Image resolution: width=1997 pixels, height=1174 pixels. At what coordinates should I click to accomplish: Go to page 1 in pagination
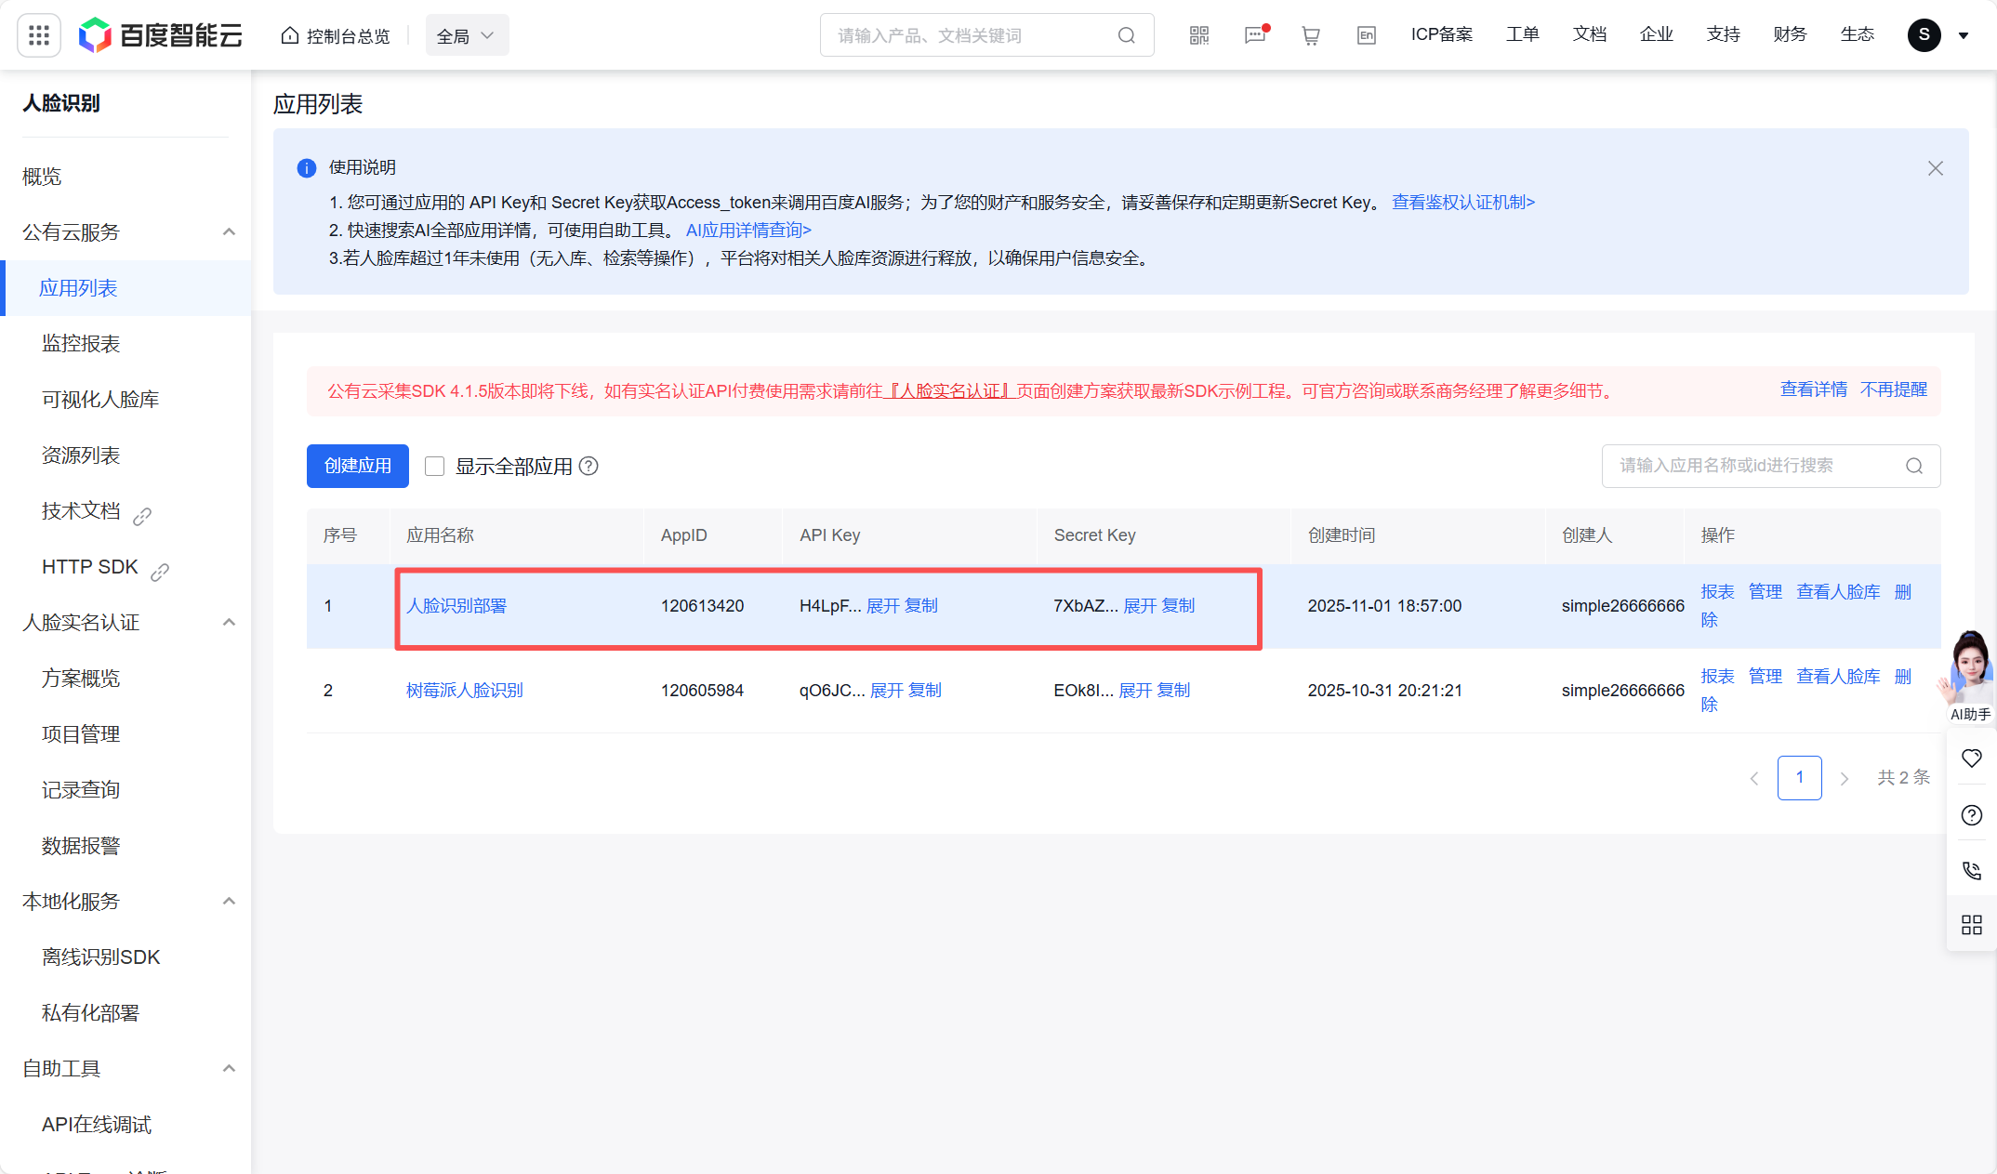click(1799, 777)
